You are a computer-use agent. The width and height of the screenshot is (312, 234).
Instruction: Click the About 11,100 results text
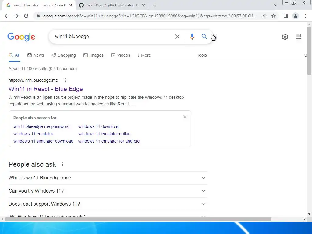coord(43,69)
